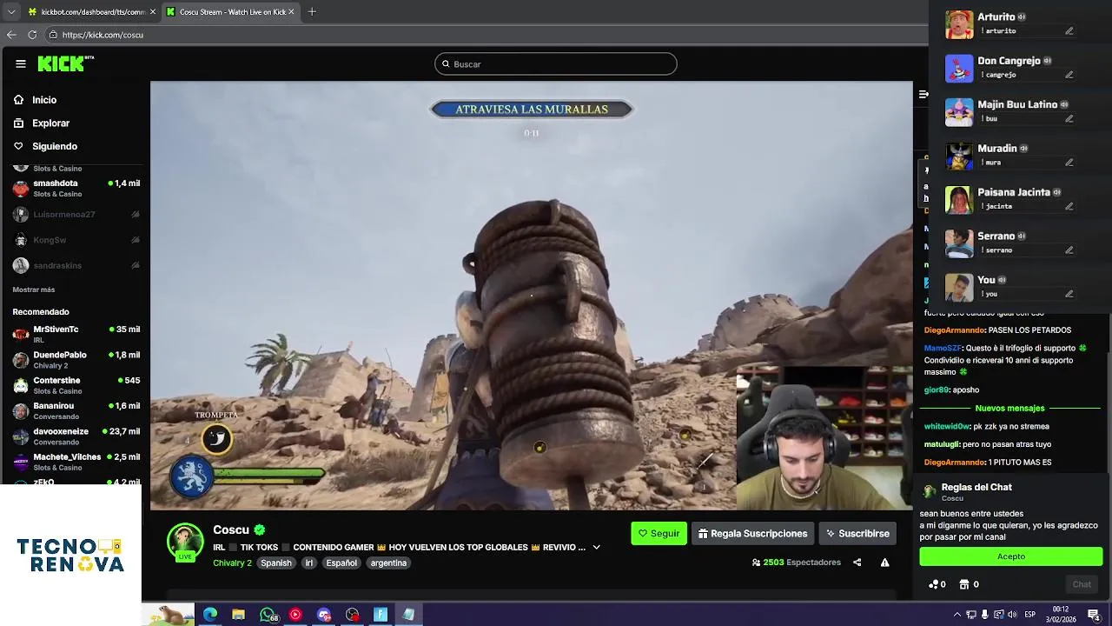Image resolution: width=1112 pixels, height=626 pixels.
Task: Edit the Don Cangrejo command
Action: [1069, 75]
